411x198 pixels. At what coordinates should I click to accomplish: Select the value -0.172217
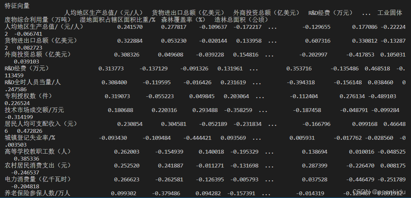pyautogui.click(x=248, y=27)
